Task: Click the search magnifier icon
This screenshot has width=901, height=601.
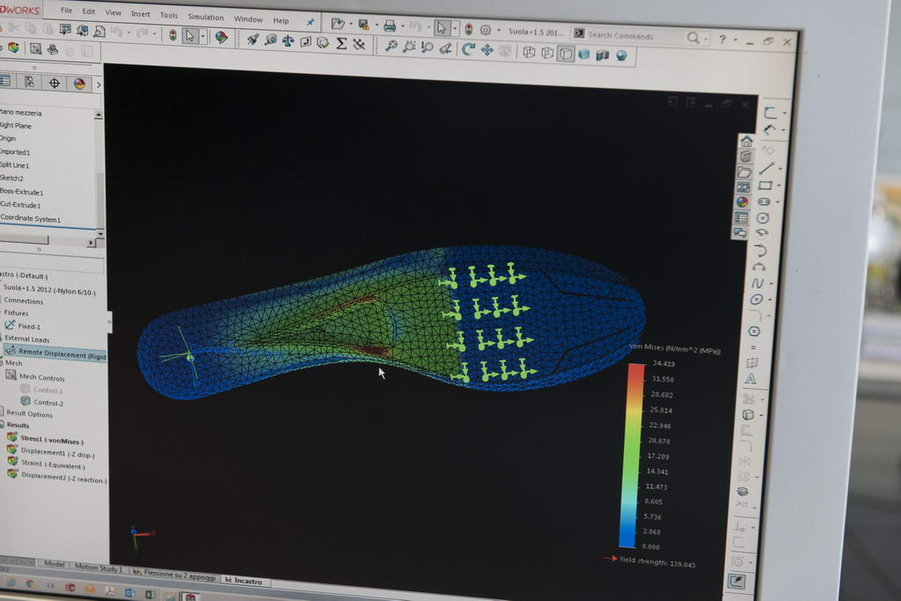Action: 693,38
